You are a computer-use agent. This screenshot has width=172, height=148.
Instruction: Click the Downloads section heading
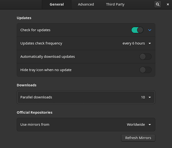[27, 85]
